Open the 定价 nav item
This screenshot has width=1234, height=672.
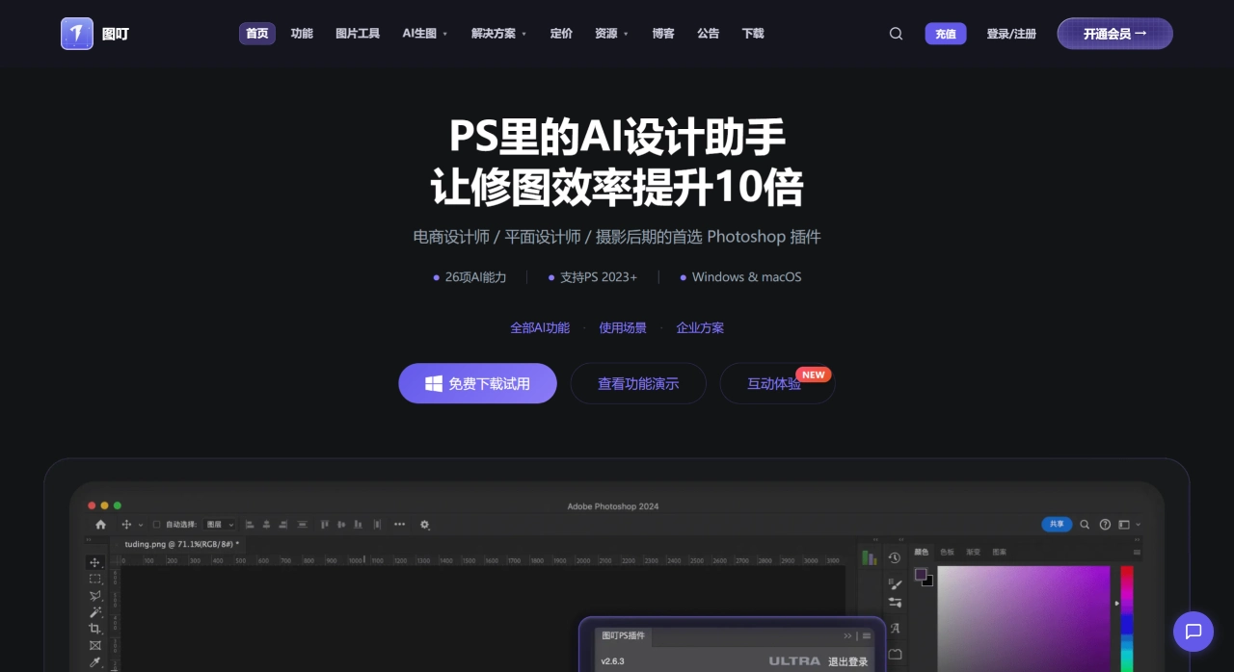point(561,34)
